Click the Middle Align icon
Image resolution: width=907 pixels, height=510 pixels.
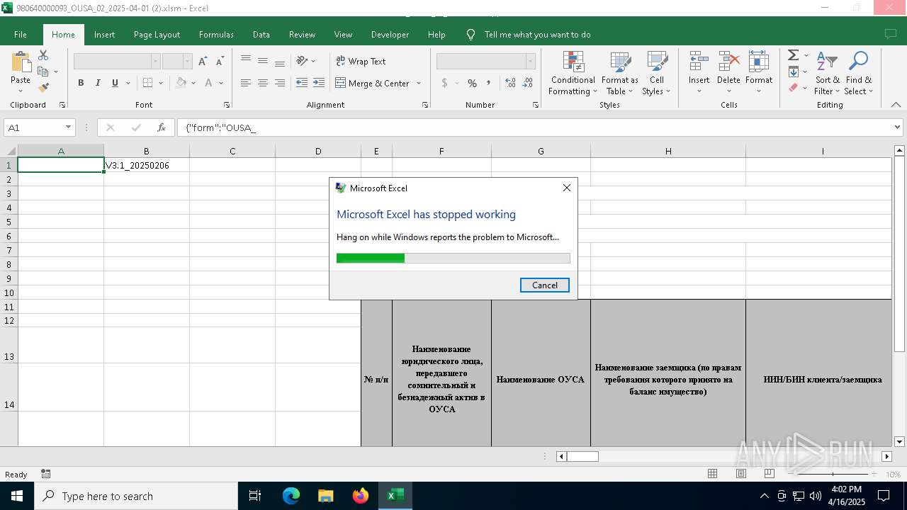coord(263,60)
